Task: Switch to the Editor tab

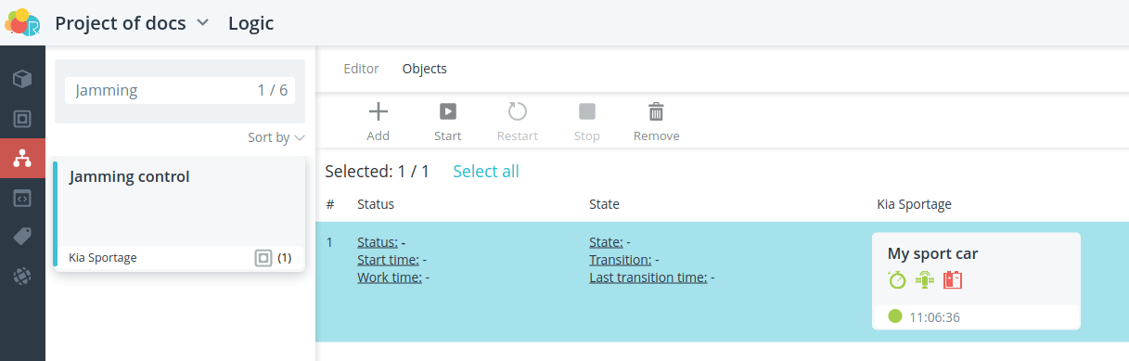Action: pos(362,69)
